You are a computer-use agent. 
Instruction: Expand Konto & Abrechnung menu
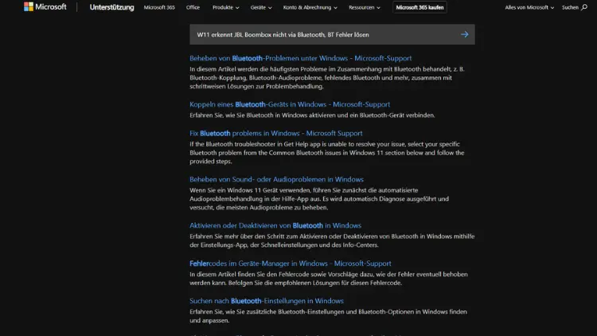(310, 7)
